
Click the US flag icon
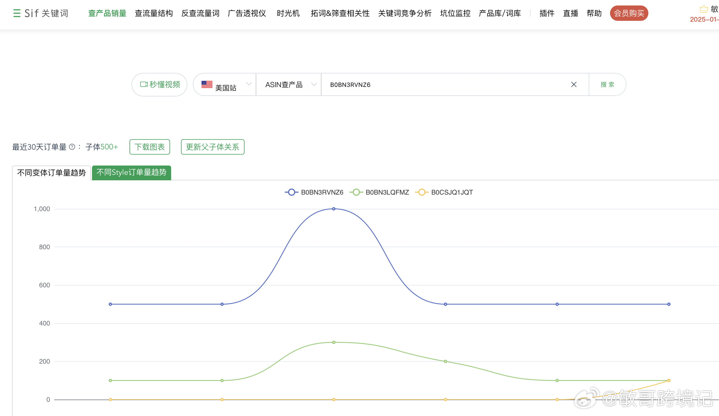point(207,84)
